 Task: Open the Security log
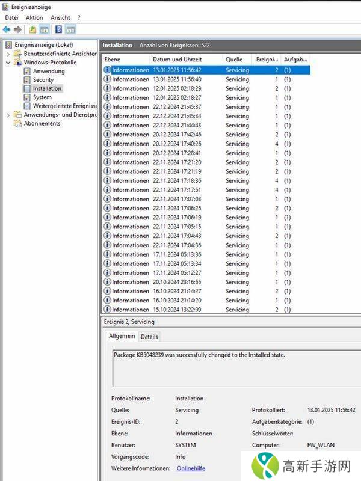[x=43, y=79]
